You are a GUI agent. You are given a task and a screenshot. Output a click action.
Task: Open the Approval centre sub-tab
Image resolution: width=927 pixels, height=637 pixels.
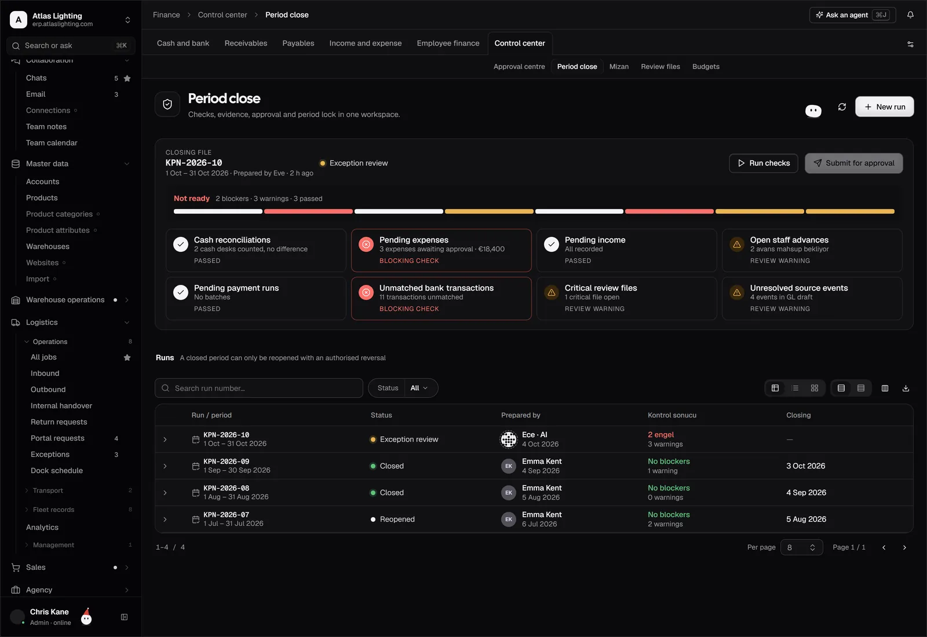click(519, 67)
